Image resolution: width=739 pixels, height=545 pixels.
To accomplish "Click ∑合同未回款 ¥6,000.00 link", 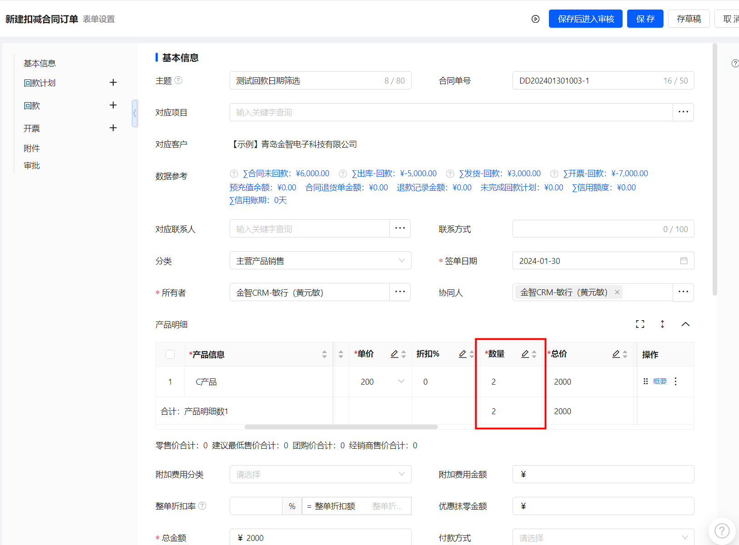I will (286, 173).
